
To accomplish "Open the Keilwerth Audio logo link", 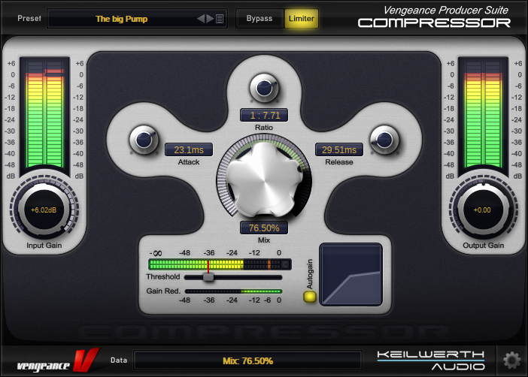I will 431,360.
